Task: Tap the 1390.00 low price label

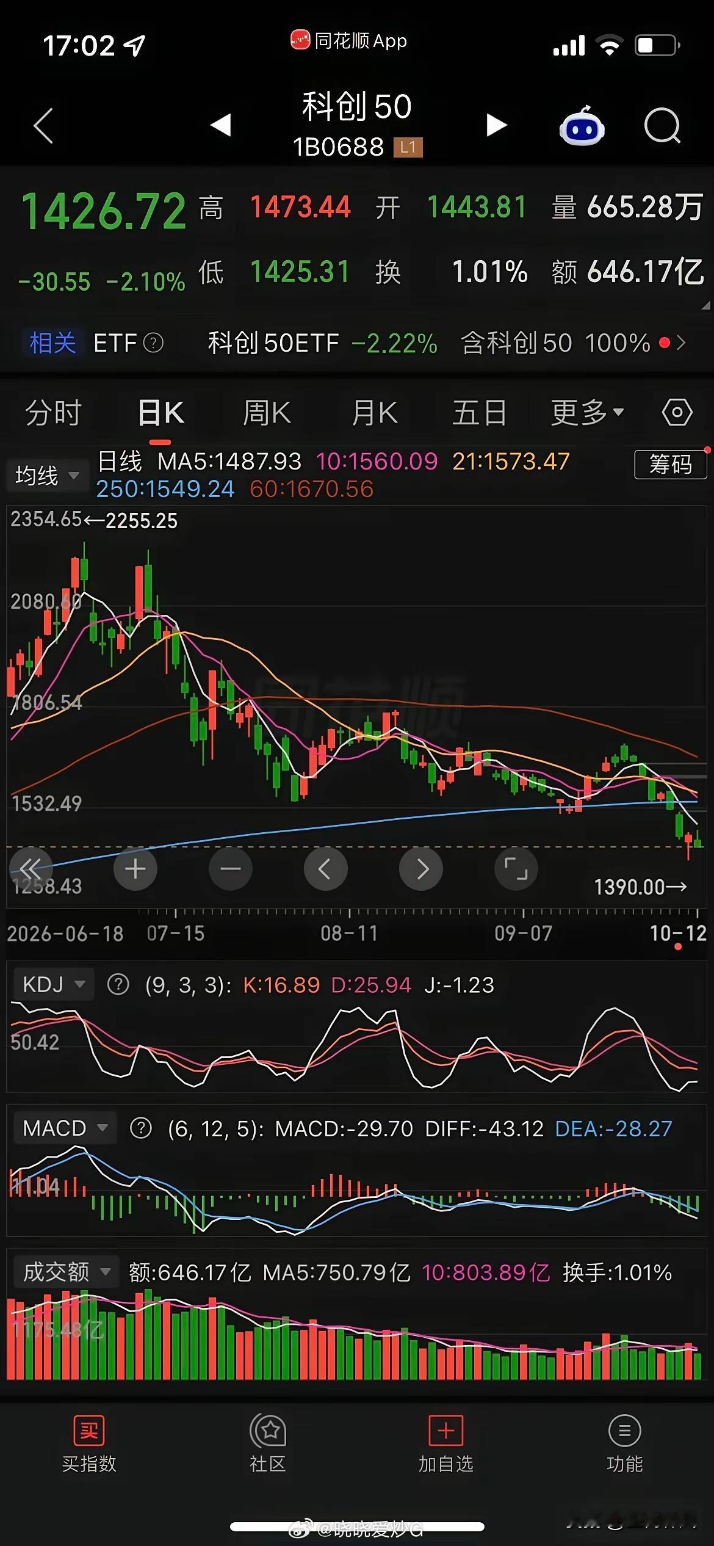Action: coord(640,887)
